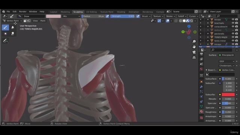Collapse the Base Color section
240x135 pixels.
coord(206,70)
